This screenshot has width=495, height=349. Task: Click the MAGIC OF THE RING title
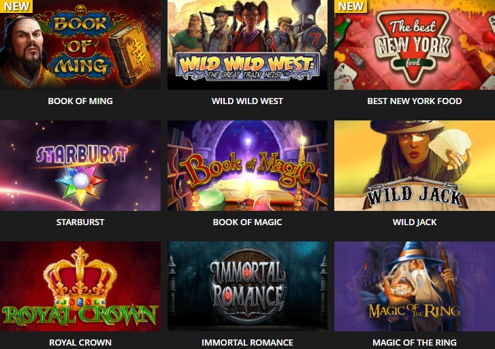point(415,343)
